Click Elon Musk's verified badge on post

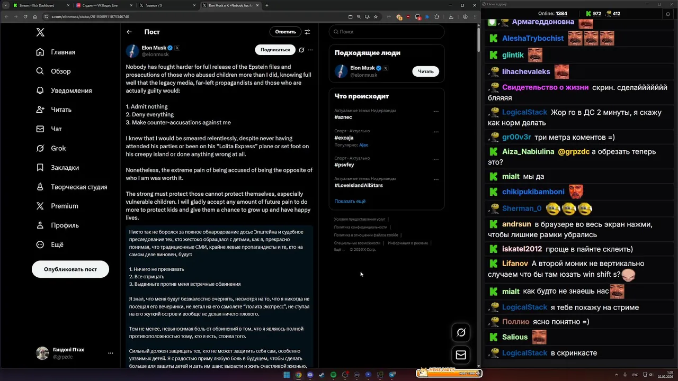170,48
